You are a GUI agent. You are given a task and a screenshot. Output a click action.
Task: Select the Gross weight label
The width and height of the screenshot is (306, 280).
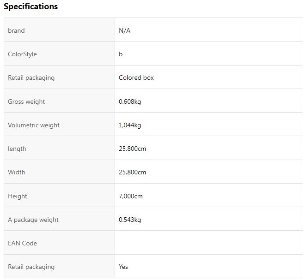point(26,101)
